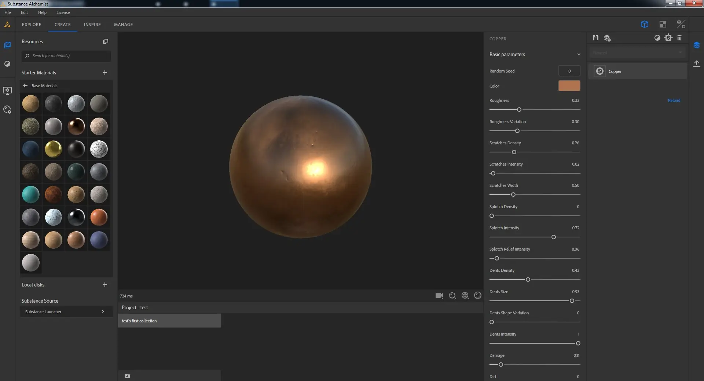This screenshot has height=381, width=704.
Task: Select the white cracked material thumbnail
Action: (99, 149)
